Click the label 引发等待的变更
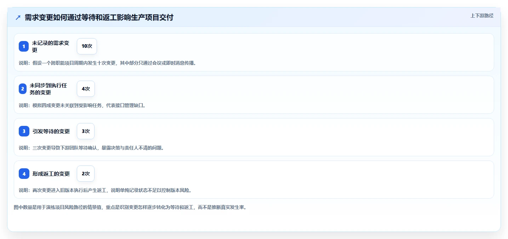 [51, 131]
